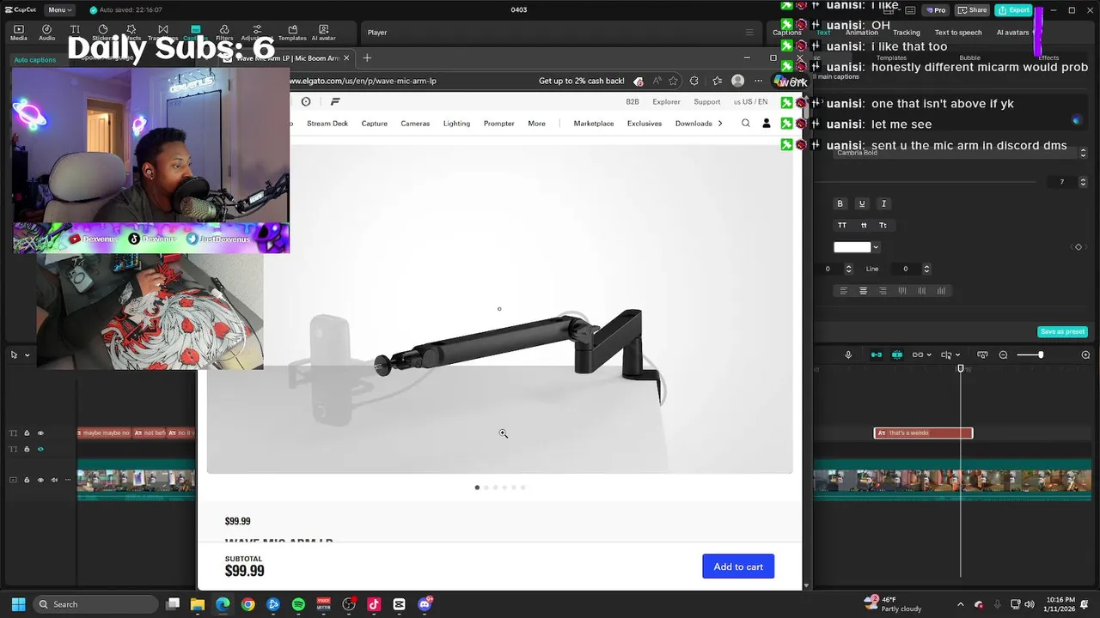Open CapCut from the taskbar
Screen dimensions: 1100x618
click(399, 604)
